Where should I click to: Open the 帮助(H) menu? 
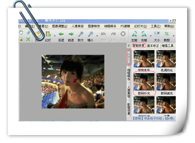tap(169, 26)
